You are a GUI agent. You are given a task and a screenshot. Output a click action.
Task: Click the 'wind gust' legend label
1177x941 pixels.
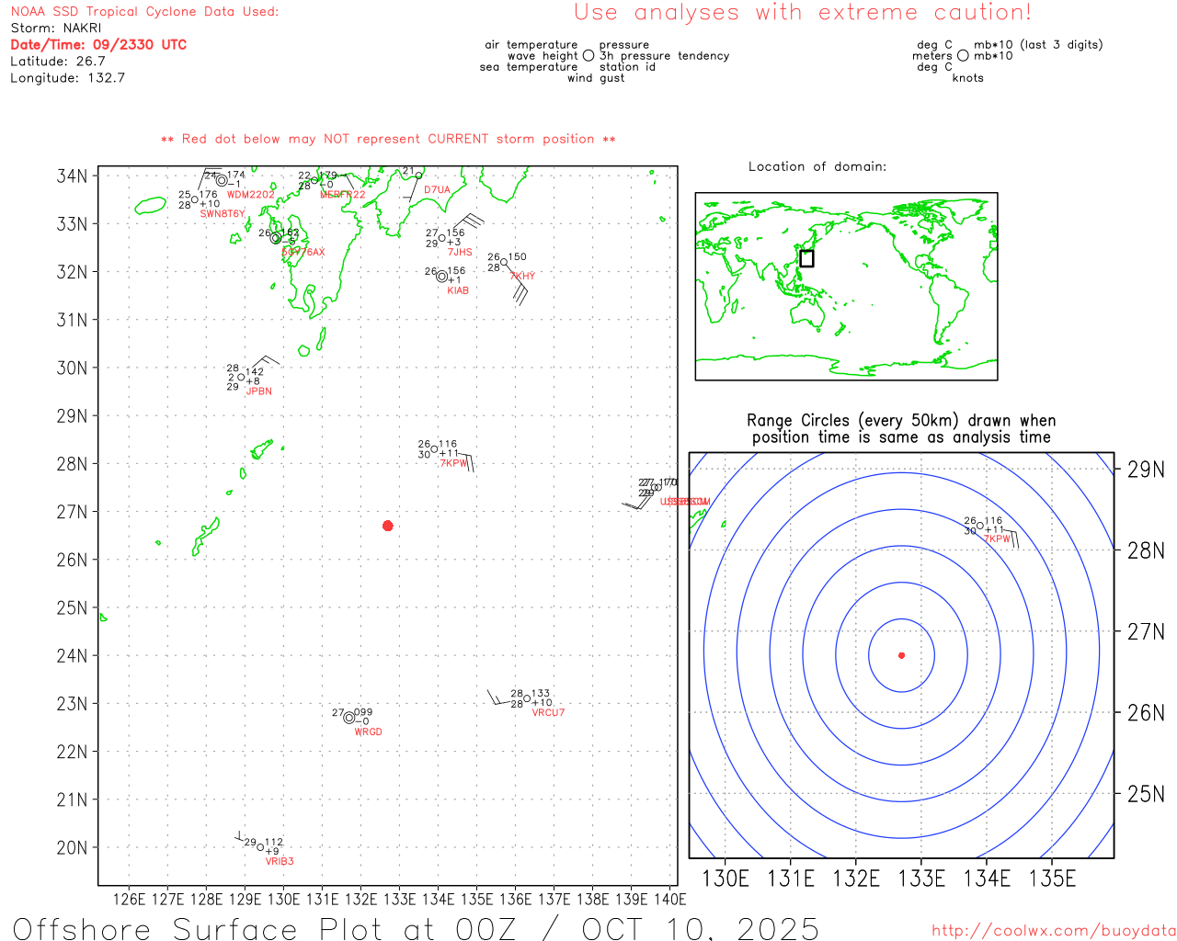pos(596,78)
